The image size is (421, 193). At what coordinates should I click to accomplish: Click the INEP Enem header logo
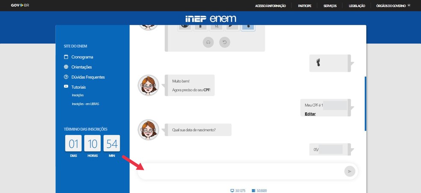pyautogui.click(x=211, y=18)
